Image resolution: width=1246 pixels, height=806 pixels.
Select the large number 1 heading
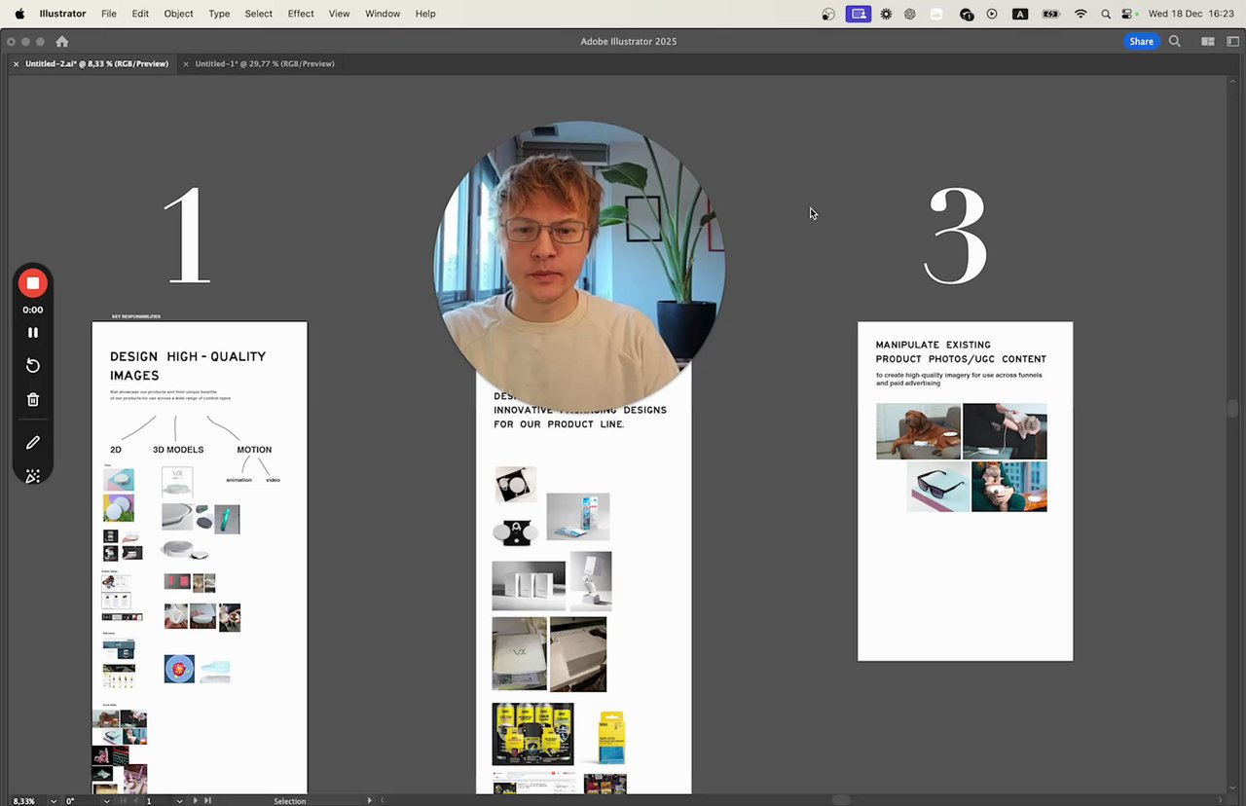[187, 235]
